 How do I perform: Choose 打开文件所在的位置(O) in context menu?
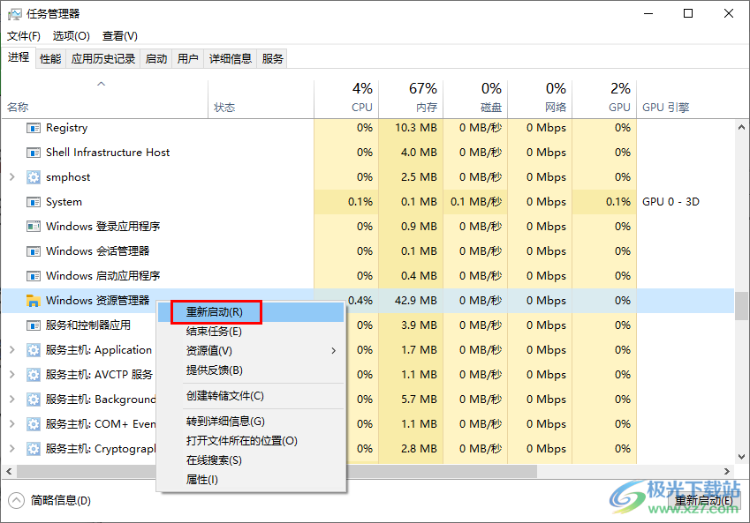coord(251,441)
